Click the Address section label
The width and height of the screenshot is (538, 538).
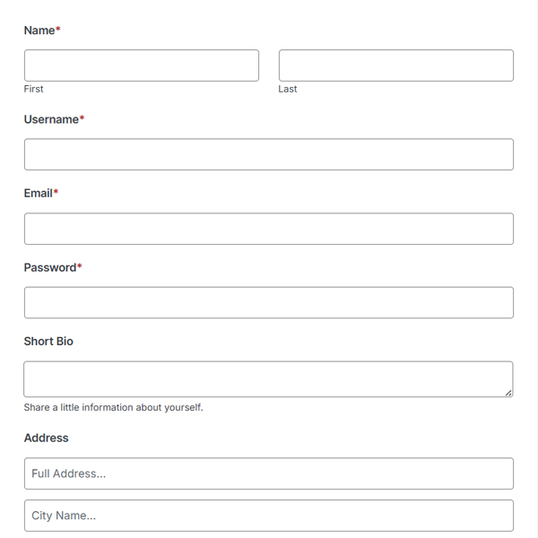click(x=47, y=438)
